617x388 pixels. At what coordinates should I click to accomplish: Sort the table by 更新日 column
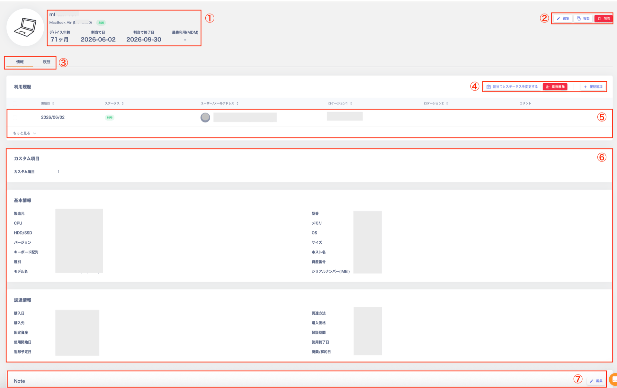(x=48, y=104)
